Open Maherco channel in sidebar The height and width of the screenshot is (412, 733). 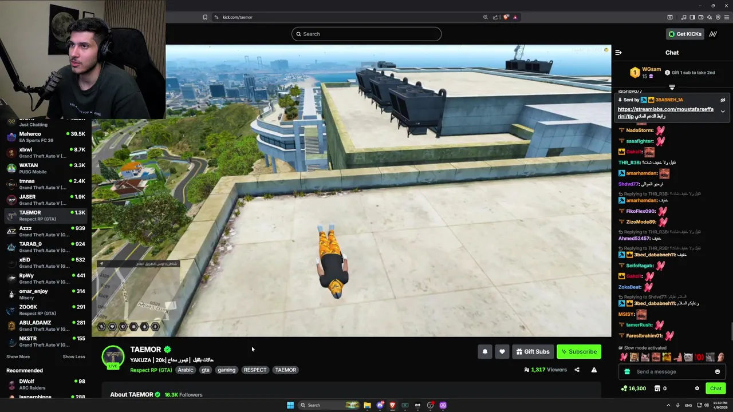(46, 137)
